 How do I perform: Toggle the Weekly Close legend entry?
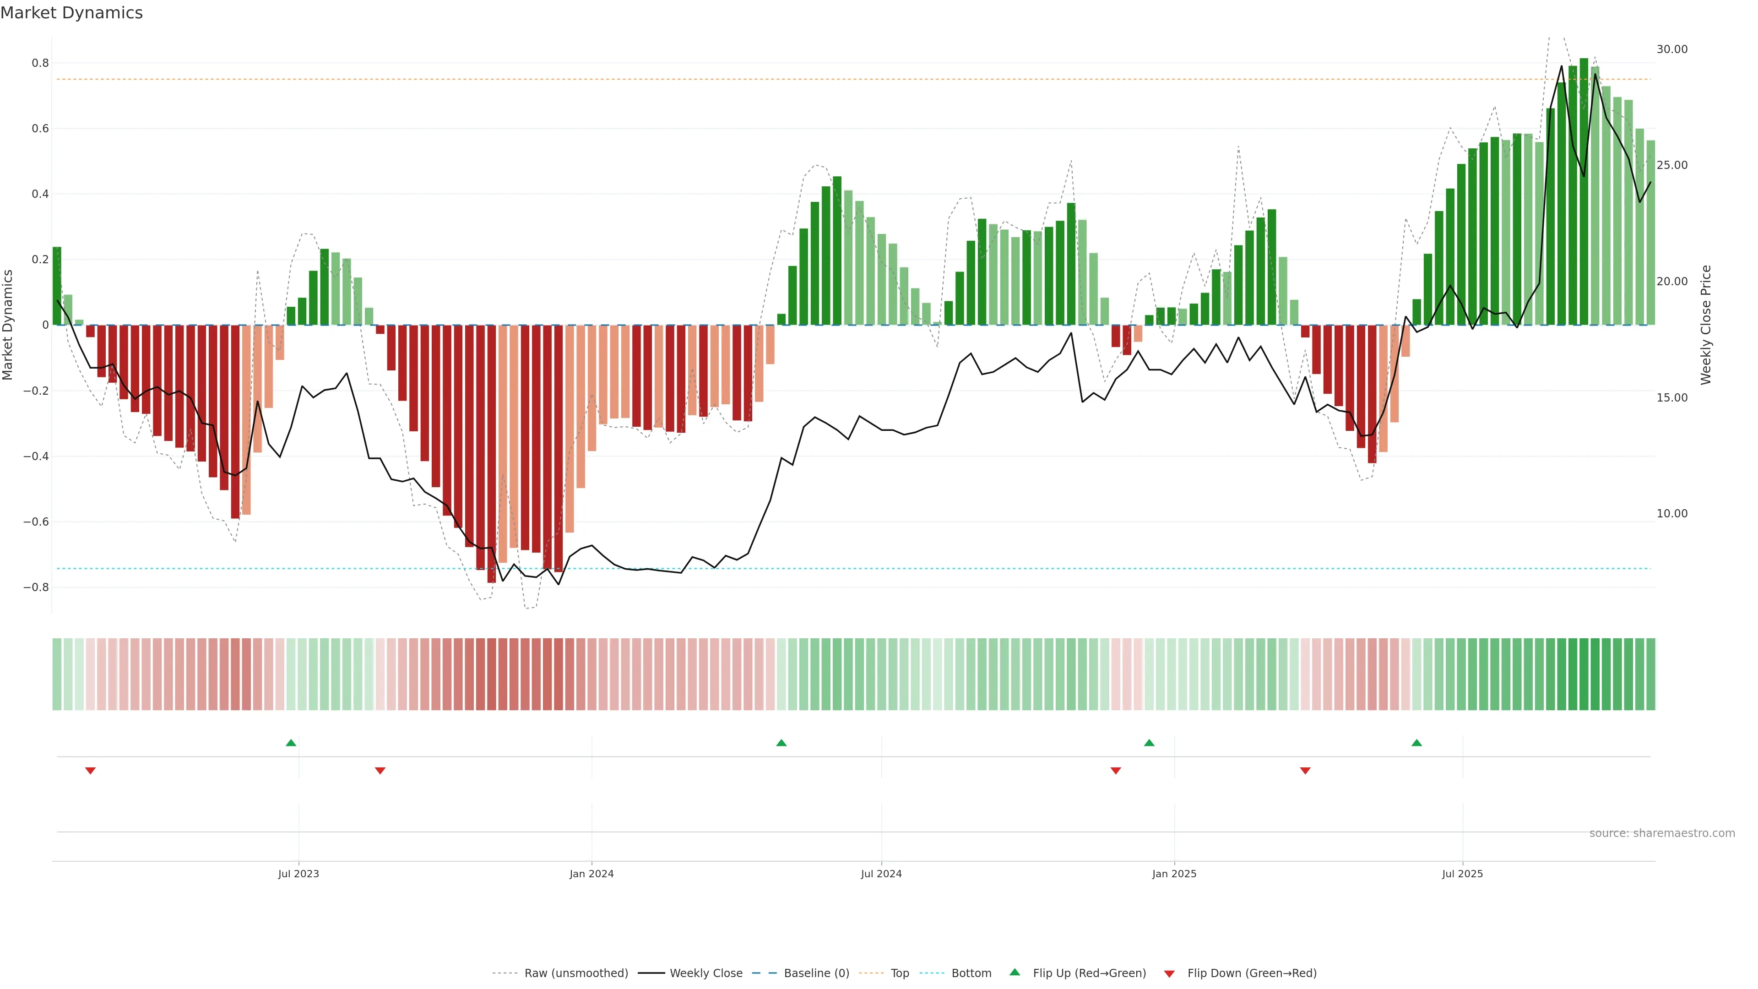(705, 973)
